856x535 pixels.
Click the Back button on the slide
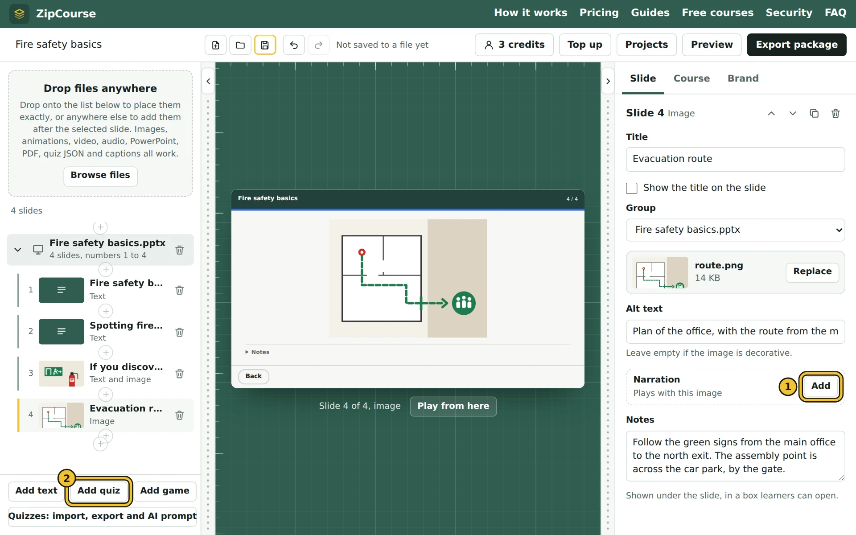(x=254, y=376)
